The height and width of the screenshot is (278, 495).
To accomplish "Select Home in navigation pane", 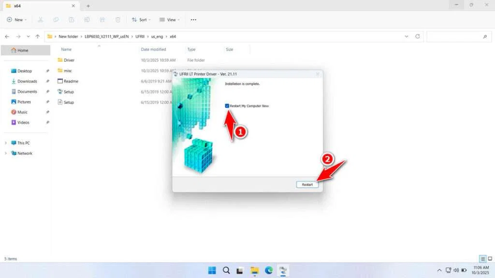I will pyautogui.click(x=23, y=50).
